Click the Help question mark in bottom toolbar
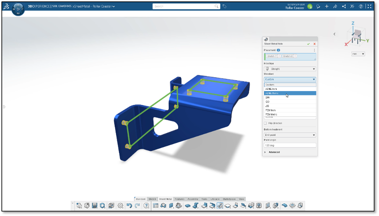Viewport: 379px width, 216px height. coord(146,206)
